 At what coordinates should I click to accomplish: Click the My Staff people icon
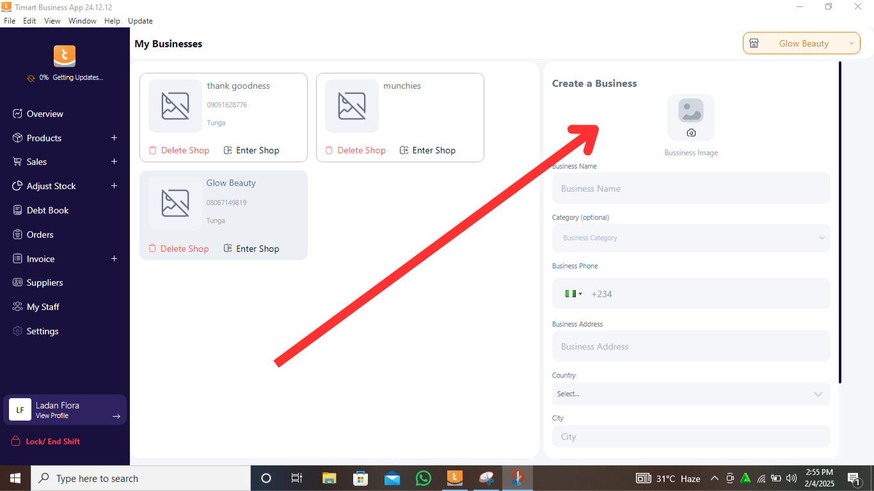17,307
